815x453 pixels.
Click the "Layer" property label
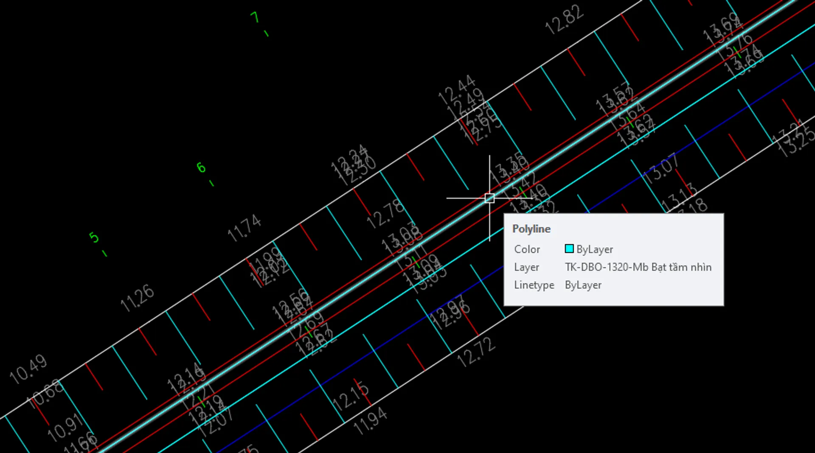(526, 267)
